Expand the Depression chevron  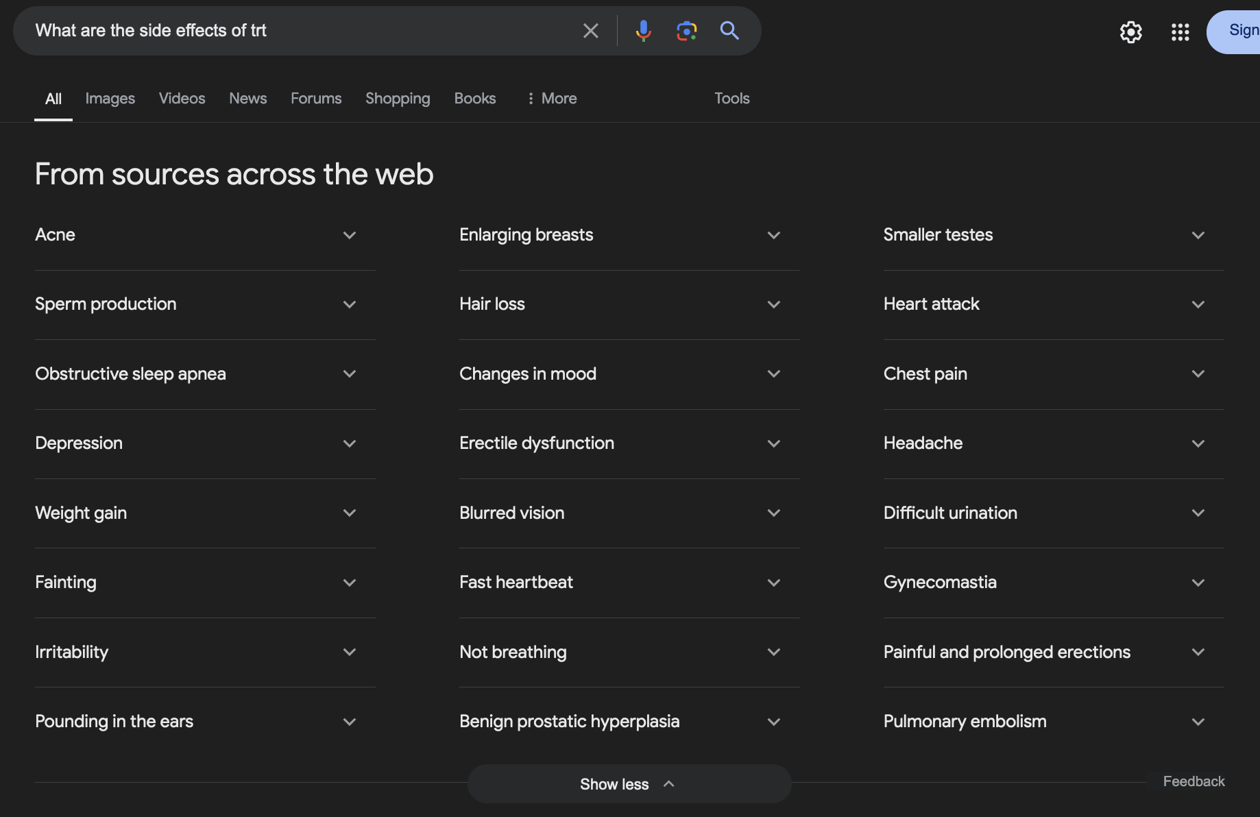pos(350,443)
